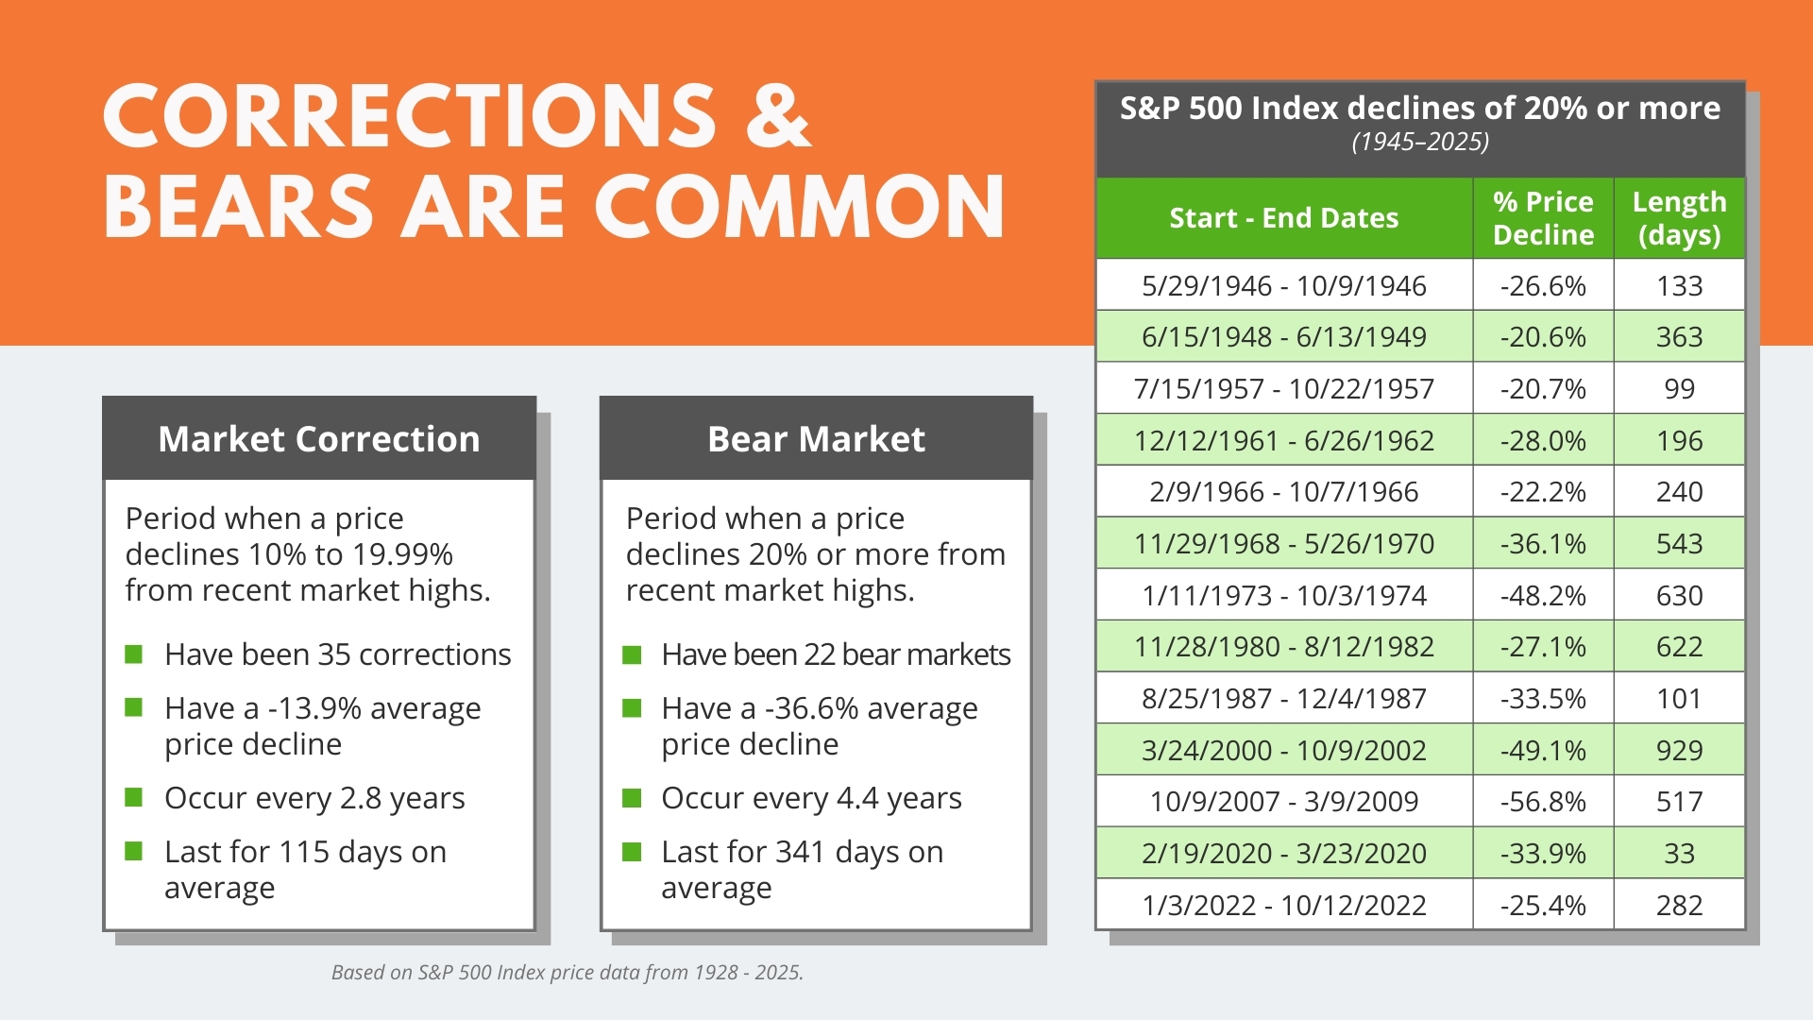This screenshot has width=1813, height=1020.
Task: Click the "S&P 500 Index declines" table title
Action: pyautogui.click(x=1420, y=110)
